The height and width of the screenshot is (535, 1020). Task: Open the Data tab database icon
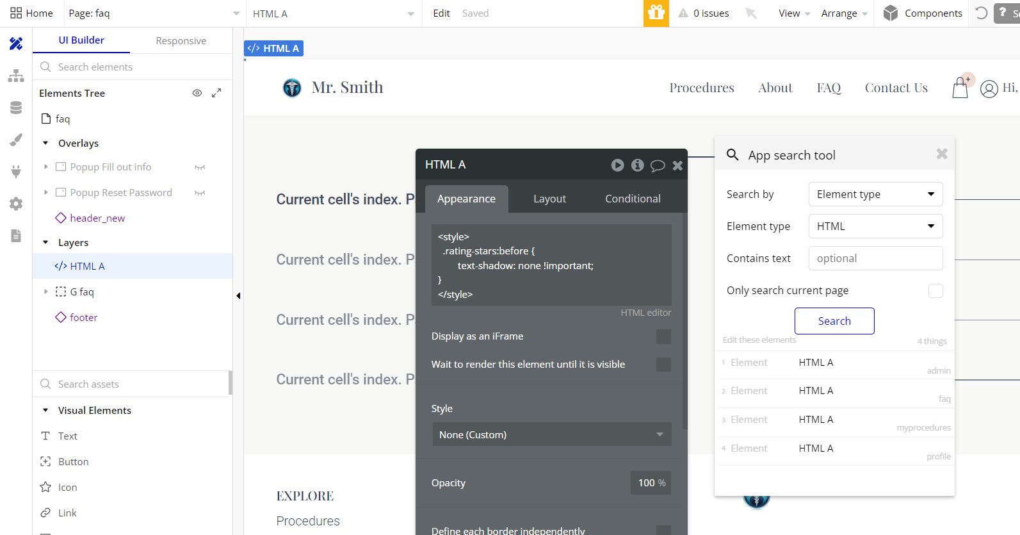16,108
